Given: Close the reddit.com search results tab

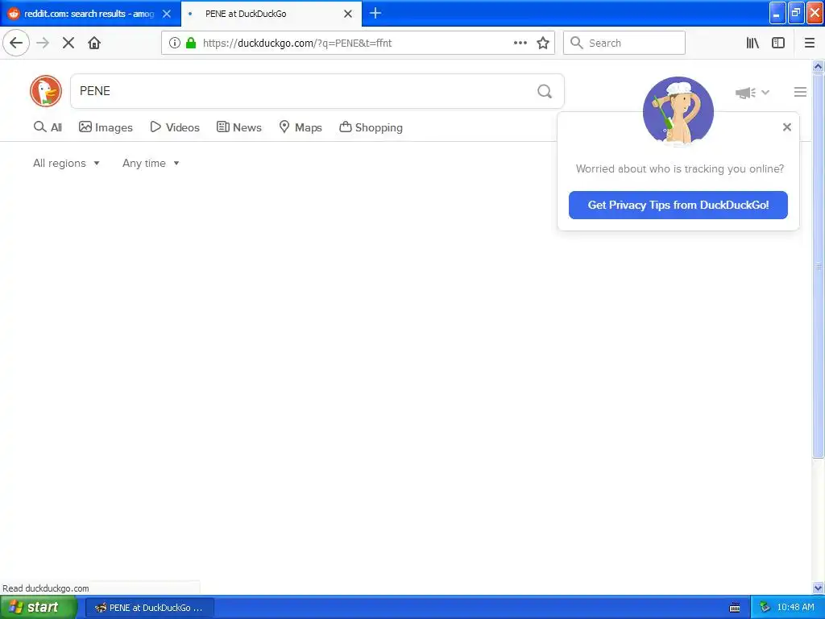Looking at the screenshot, I should coord(167,14).
